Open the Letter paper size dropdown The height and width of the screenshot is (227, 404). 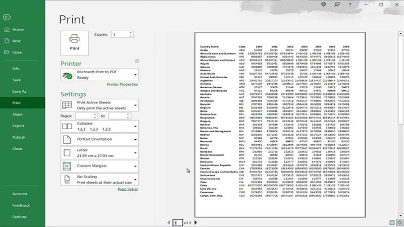[99, 153]
